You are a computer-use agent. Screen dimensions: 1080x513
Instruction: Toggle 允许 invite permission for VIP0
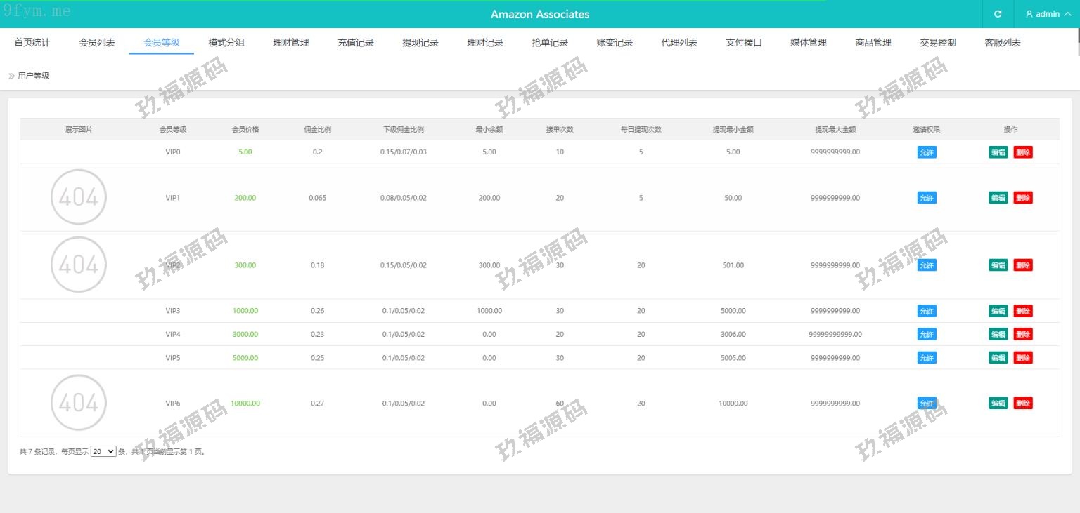pos(927,152)
